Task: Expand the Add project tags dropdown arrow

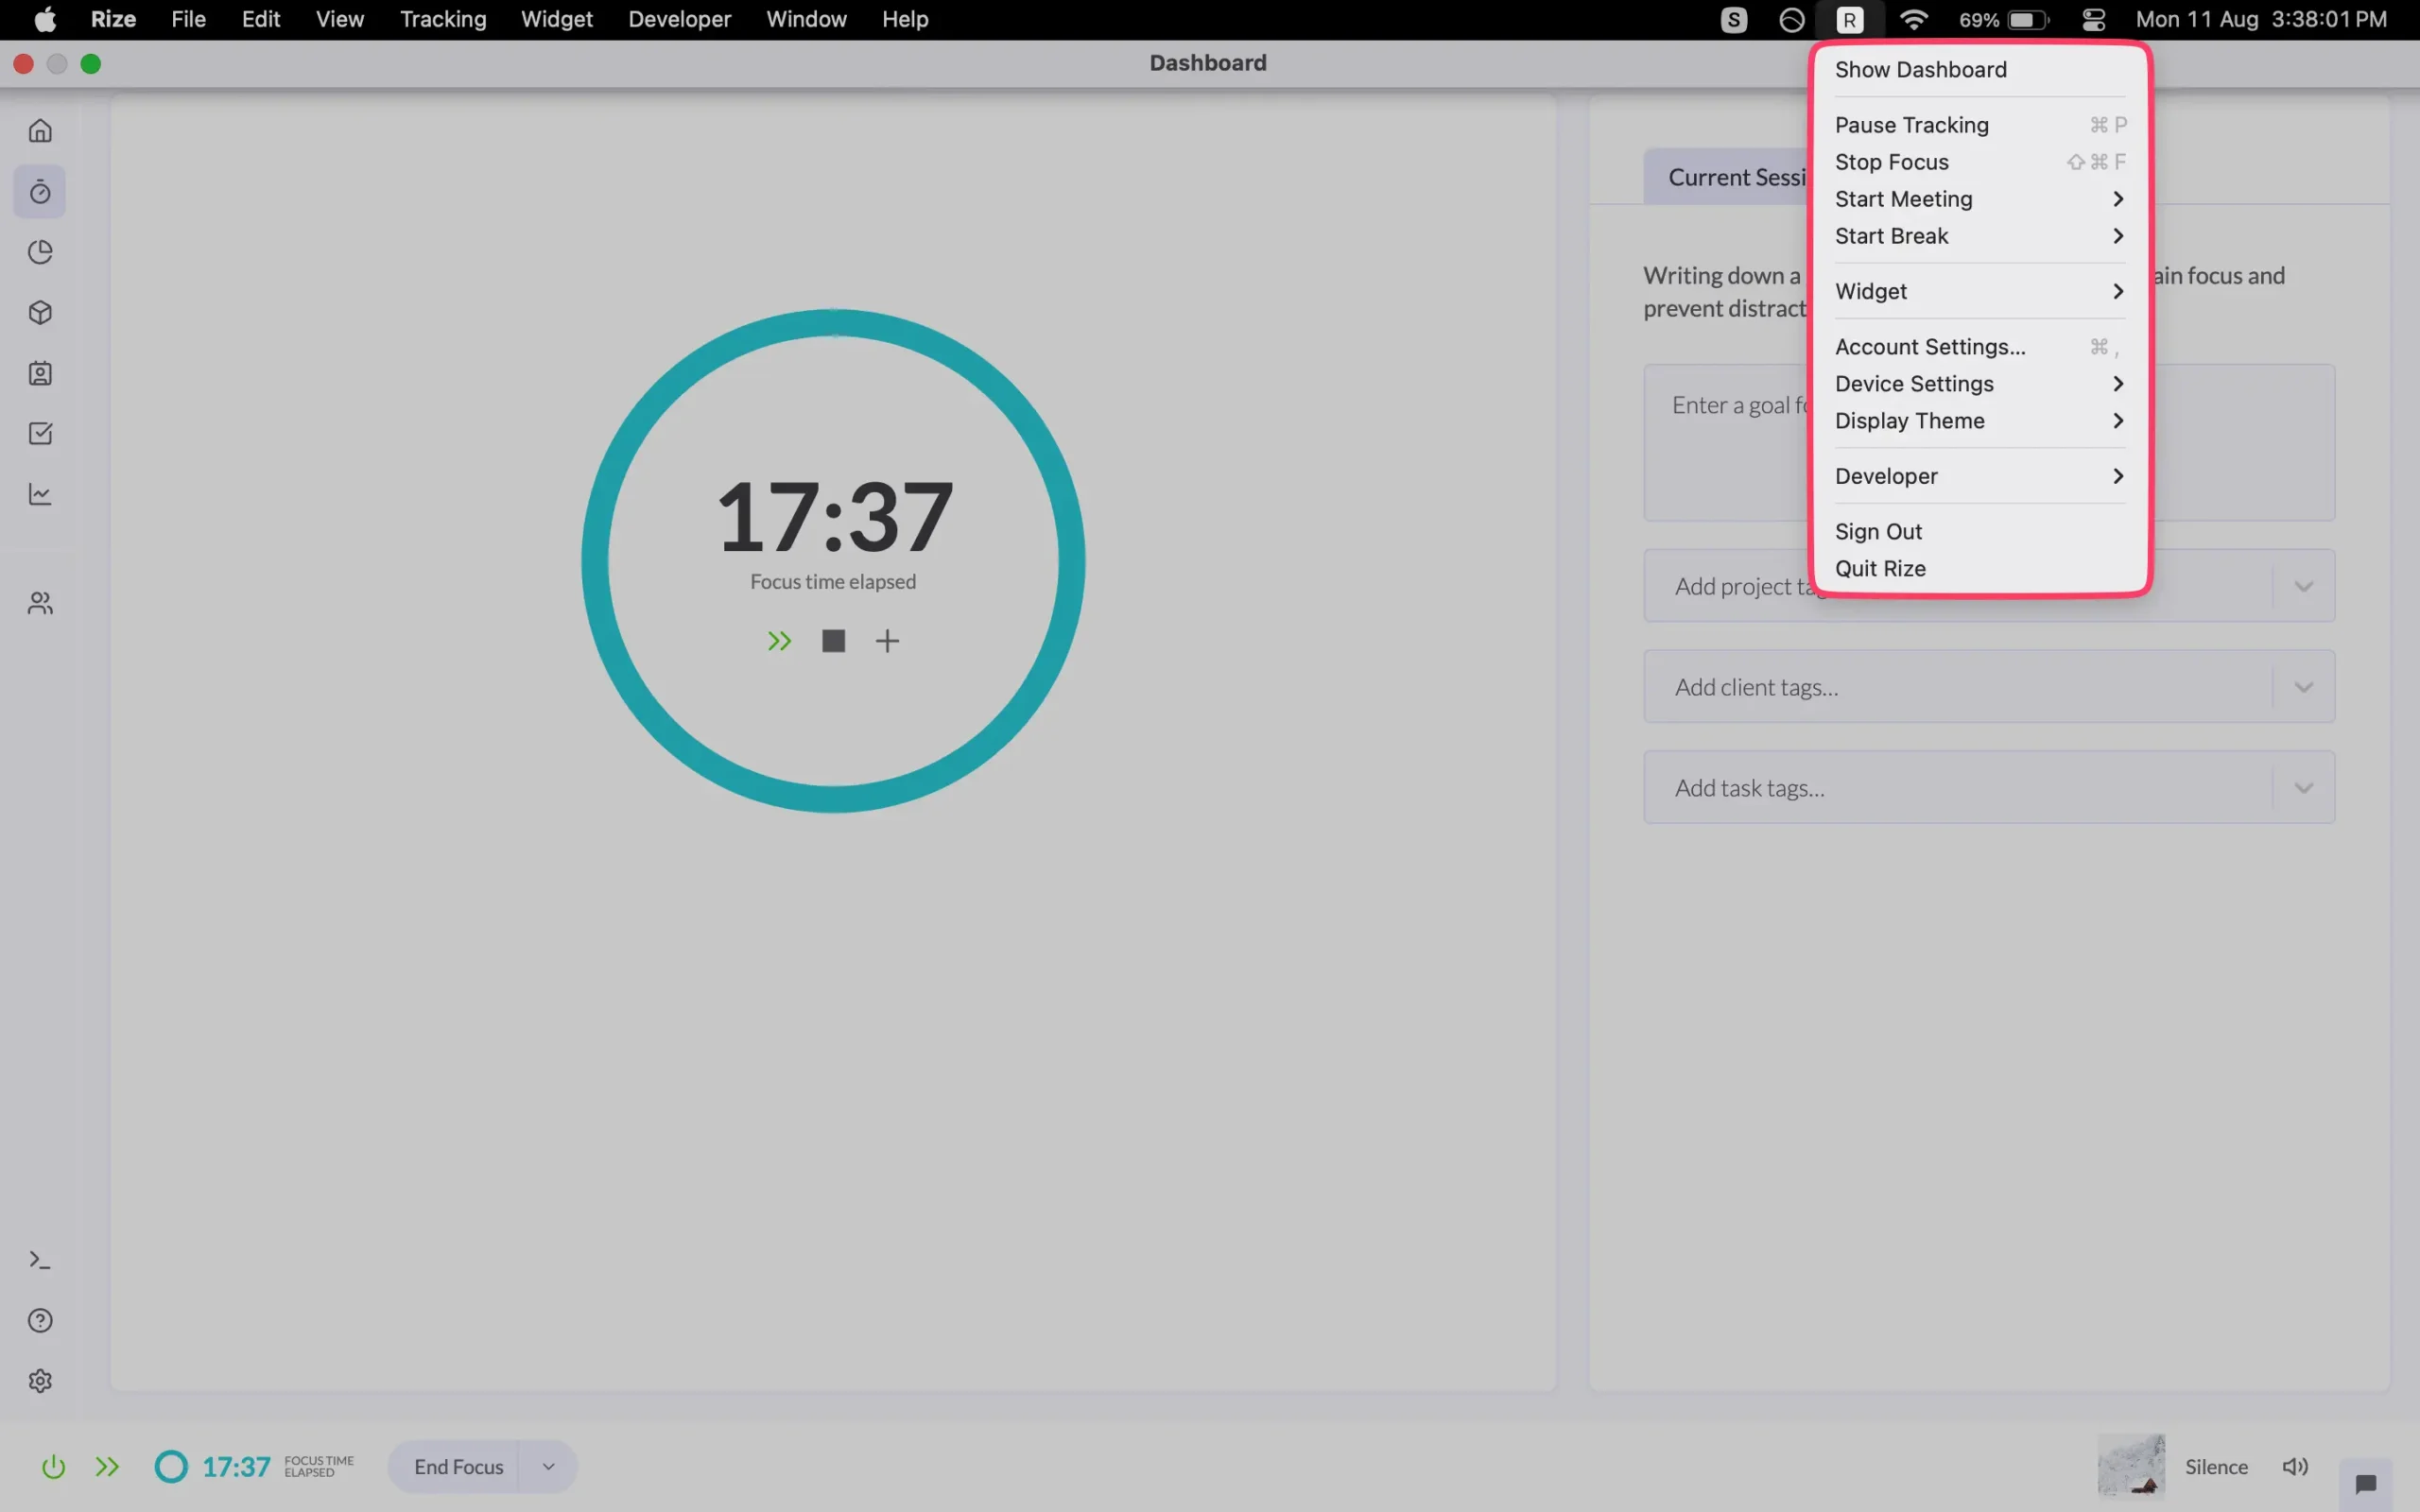Action: click(2304, 586)
